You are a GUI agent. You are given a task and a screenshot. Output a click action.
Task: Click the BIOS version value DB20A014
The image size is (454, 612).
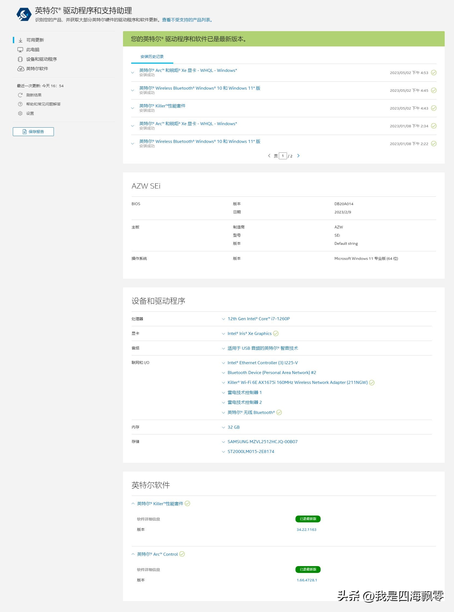(344, 204)
